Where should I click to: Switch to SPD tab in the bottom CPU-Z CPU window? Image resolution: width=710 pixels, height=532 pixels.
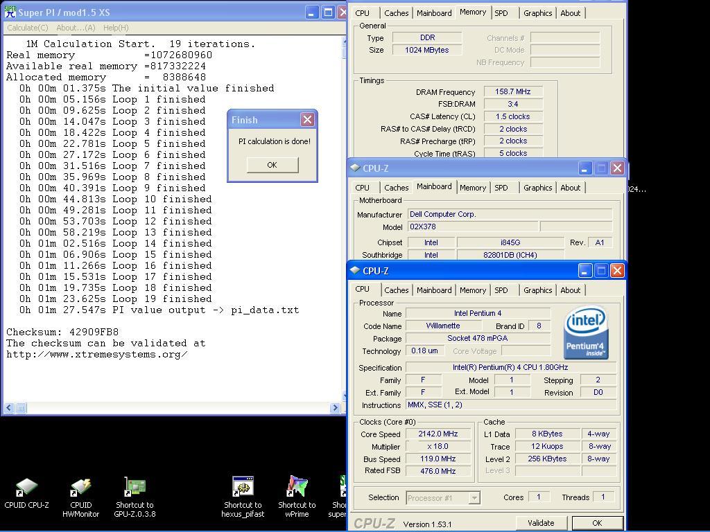(501, 290)
